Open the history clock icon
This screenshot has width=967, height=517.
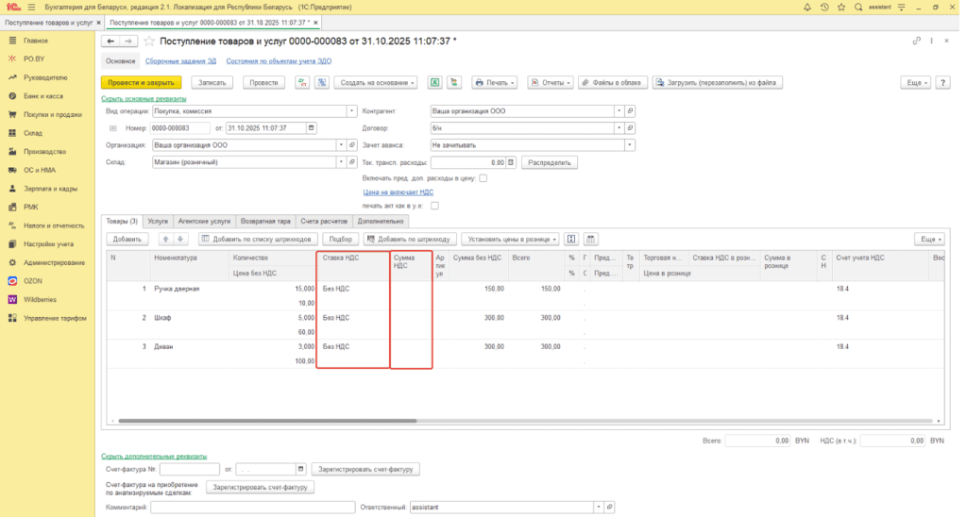click(823, 7)
